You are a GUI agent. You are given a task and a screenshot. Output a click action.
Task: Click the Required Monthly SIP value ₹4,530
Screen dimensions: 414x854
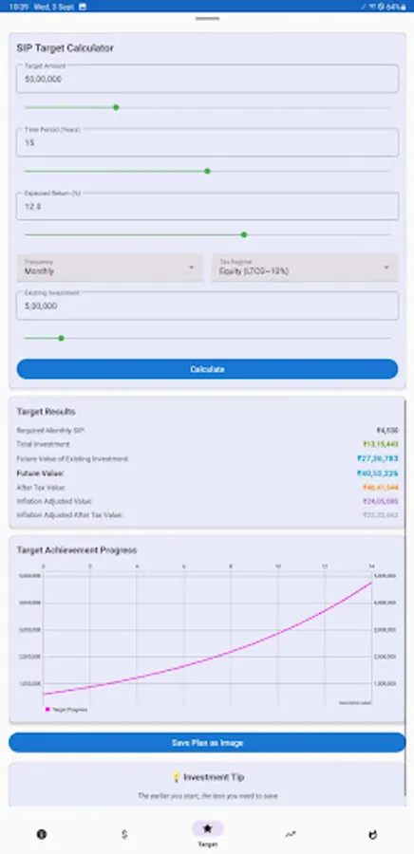point(387,430)
